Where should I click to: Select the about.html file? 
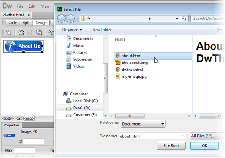coord(153,56)
